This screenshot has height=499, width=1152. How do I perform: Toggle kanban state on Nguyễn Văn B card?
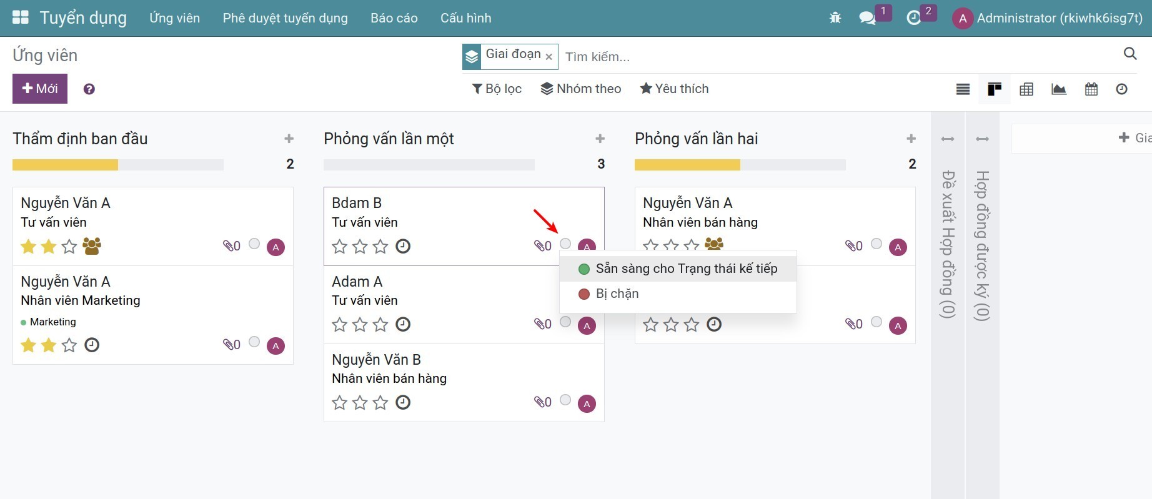(x=565, y=400)
